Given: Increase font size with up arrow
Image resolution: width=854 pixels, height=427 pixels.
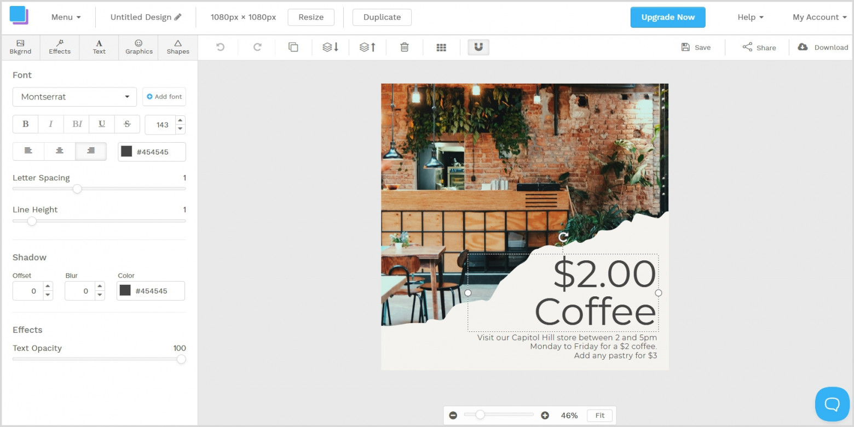Looking at the screenshot, I should 181,120.
